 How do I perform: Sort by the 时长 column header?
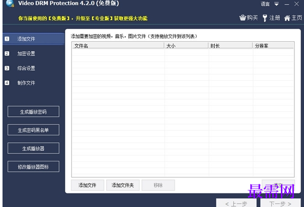[231, 46]
